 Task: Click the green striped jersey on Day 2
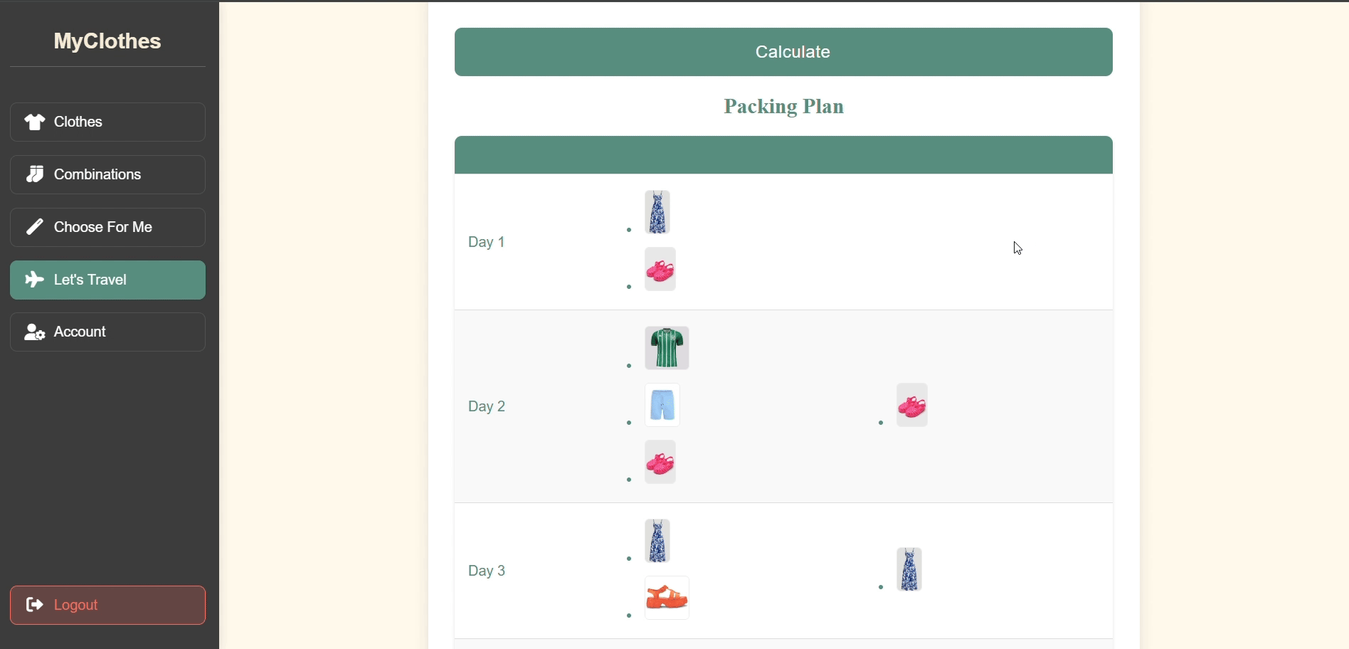pos(667,348)
